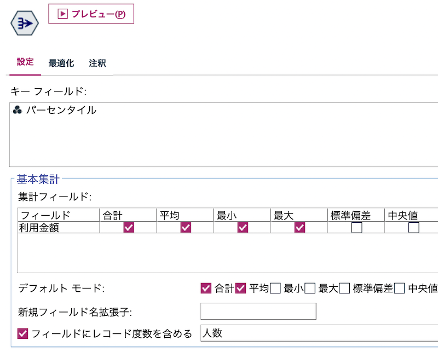Viewport: 438px width, 352px height.
Task: Open the 注釈 tab
Action: 97,63
